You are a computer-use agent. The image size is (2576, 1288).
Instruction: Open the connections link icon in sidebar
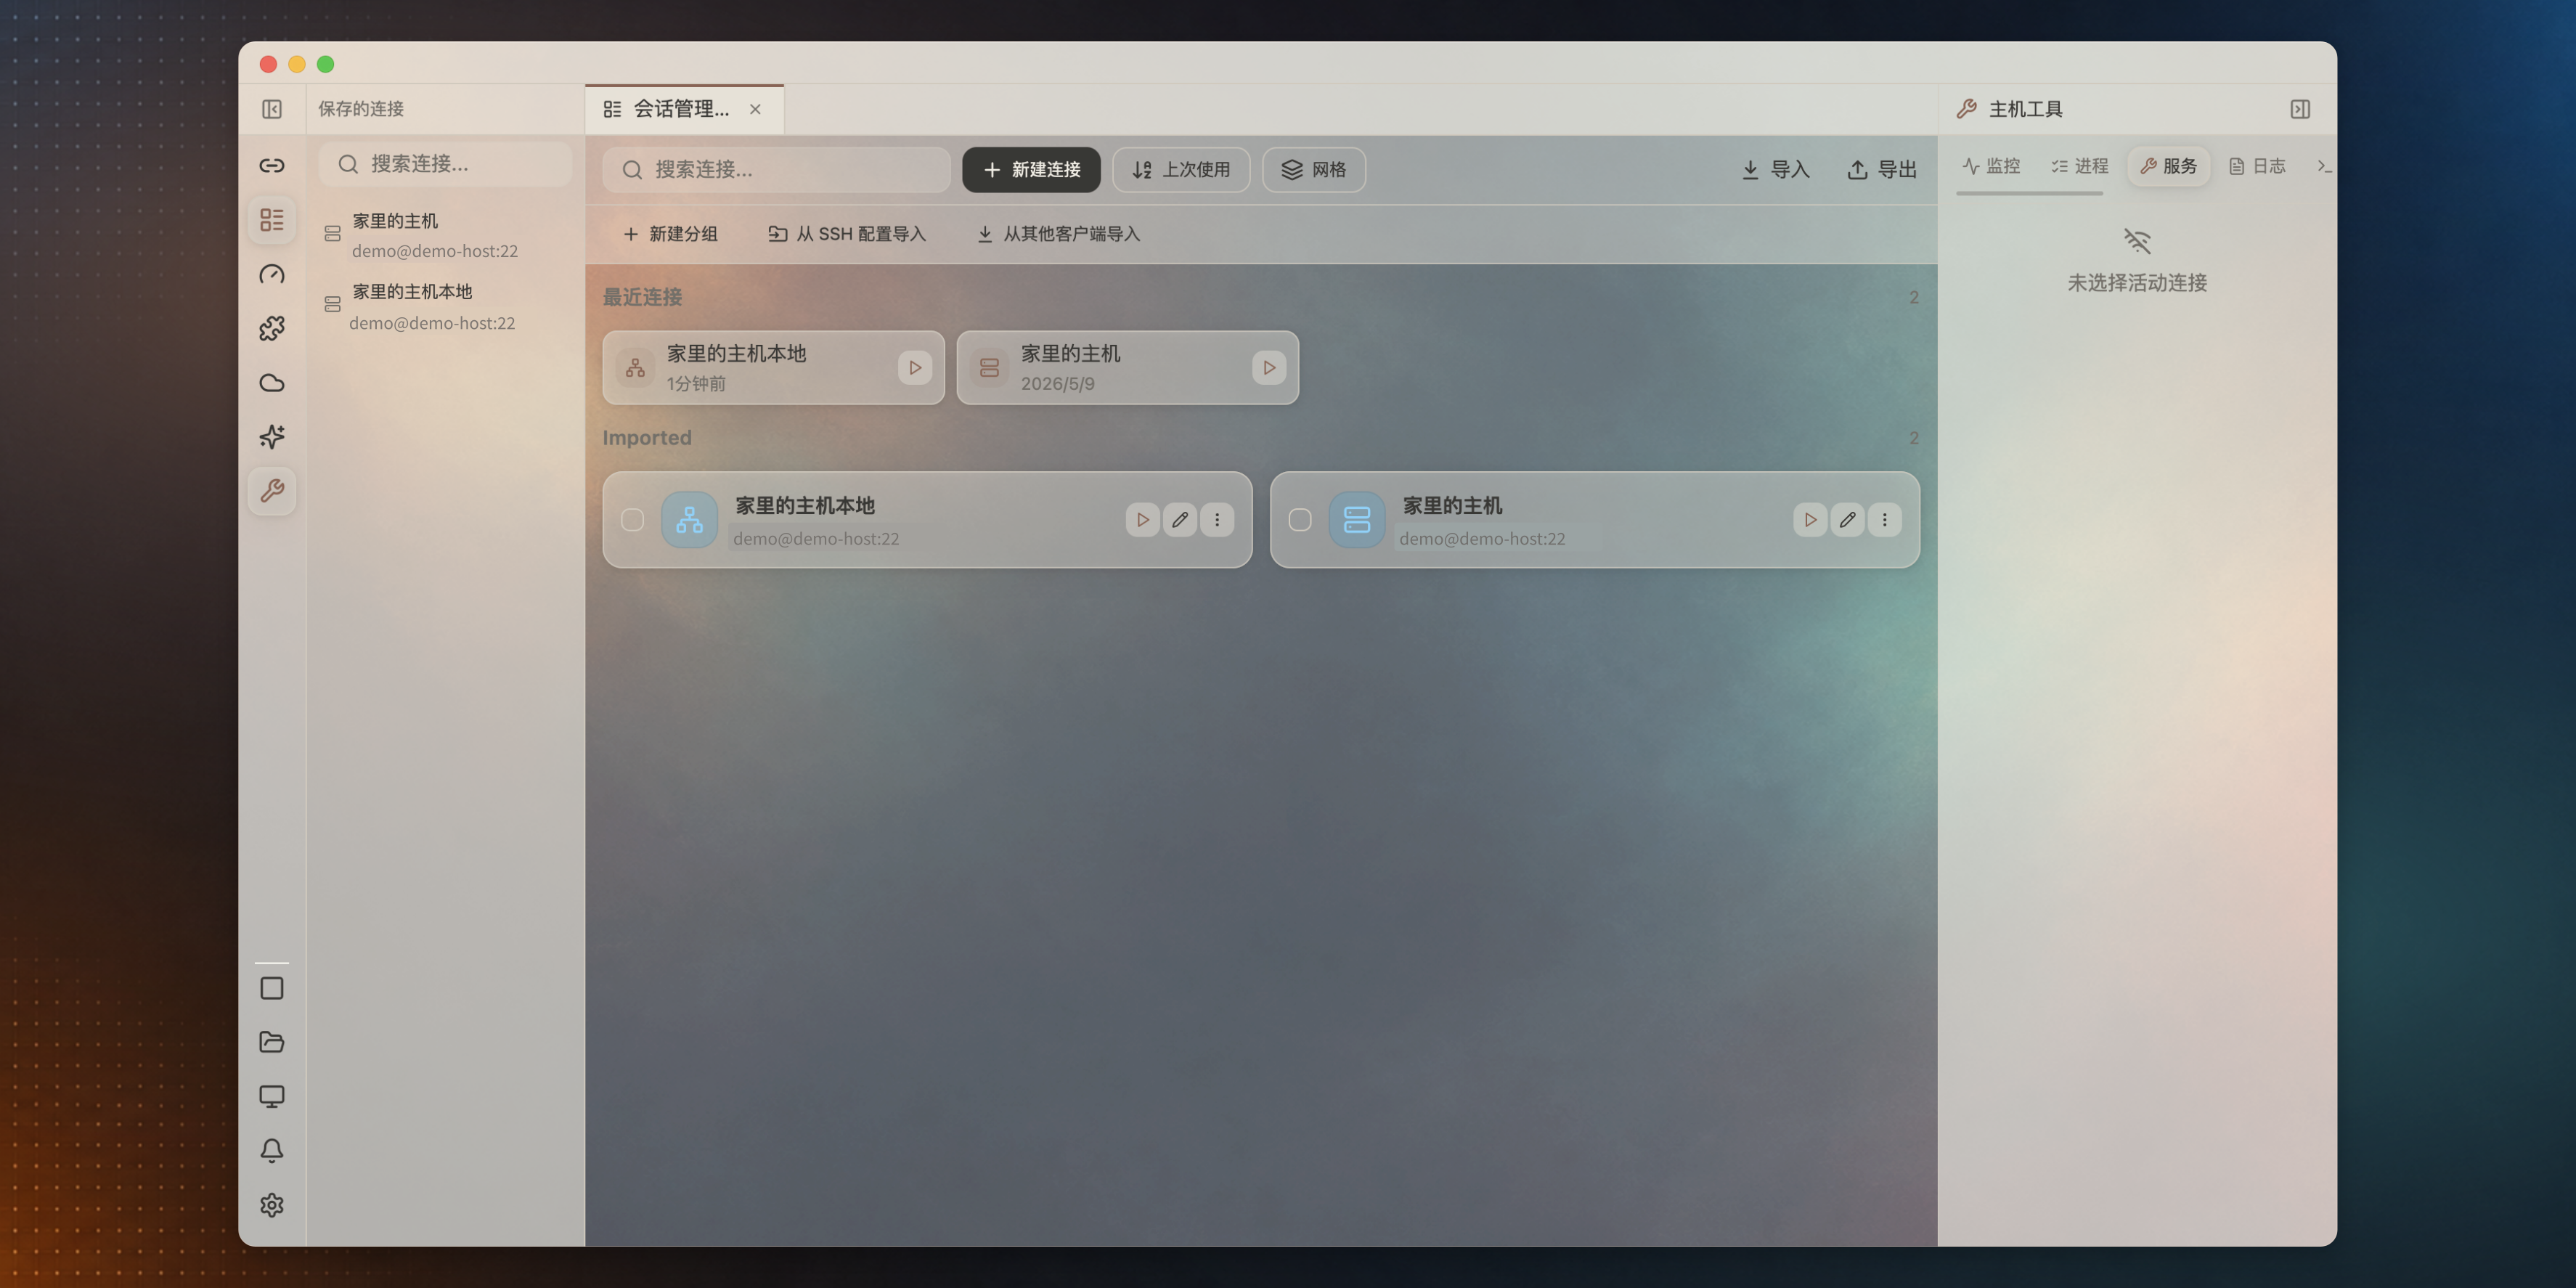272,165
